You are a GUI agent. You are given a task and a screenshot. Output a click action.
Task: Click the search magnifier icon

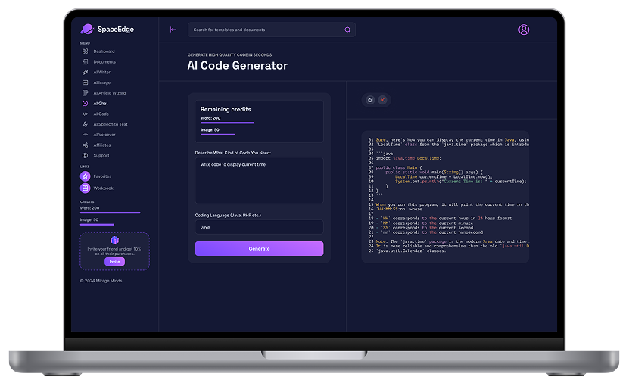click(347, 30)
